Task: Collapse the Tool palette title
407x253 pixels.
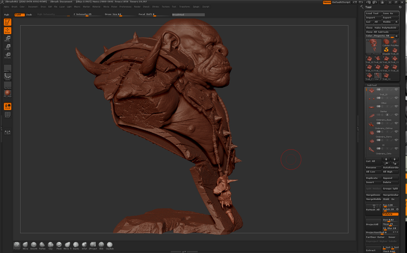Action: point(368,7)
